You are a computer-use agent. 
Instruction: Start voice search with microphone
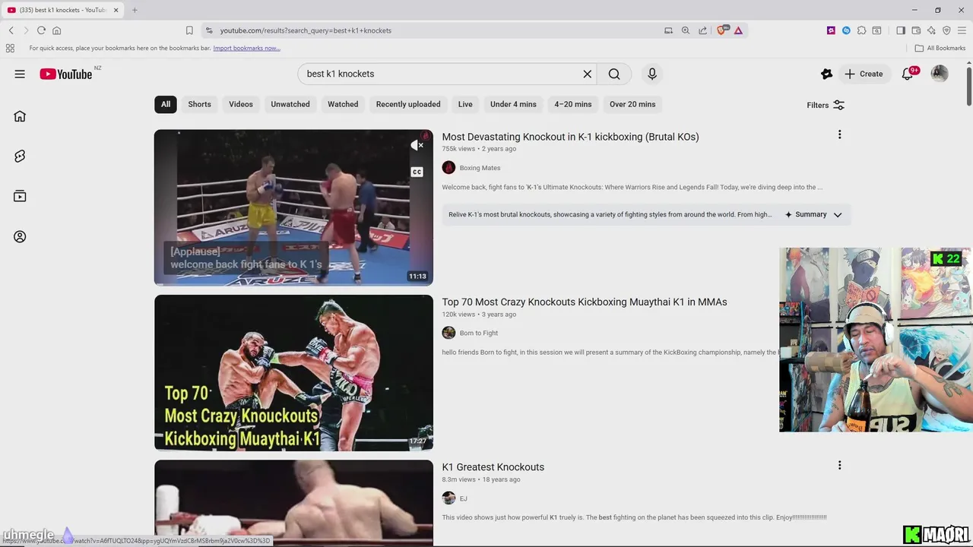click(651, 74)
